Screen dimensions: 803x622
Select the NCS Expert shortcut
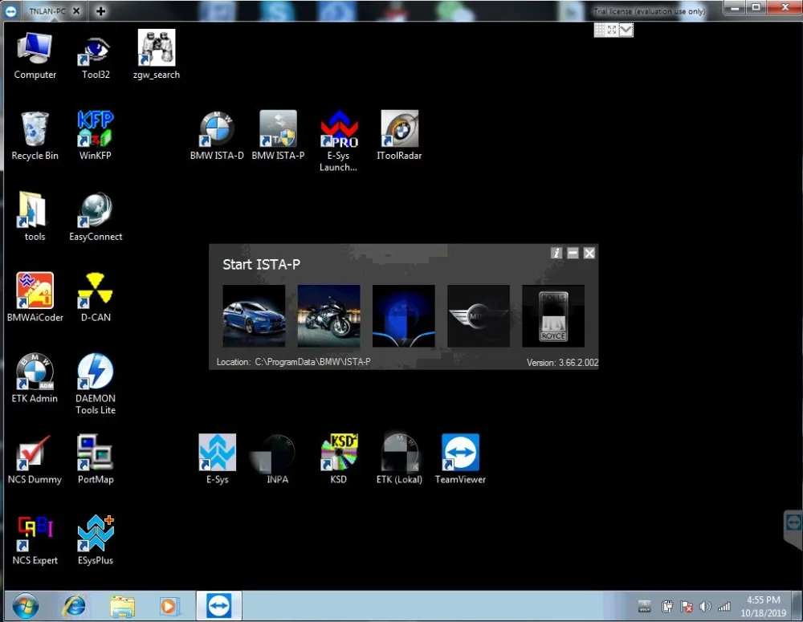(x=35, y=540)
